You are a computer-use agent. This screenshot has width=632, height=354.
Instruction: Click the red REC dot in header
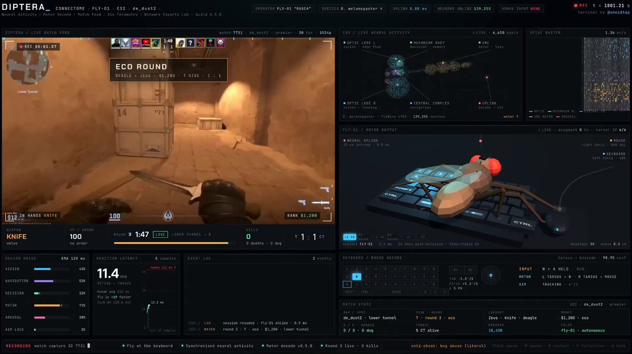pyautogui.click(x=576, y=5)
